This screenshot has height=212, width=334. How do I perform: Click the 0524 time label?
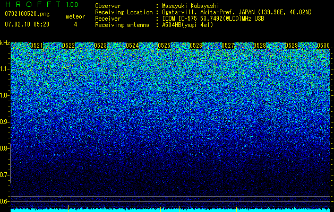point(132,46)
